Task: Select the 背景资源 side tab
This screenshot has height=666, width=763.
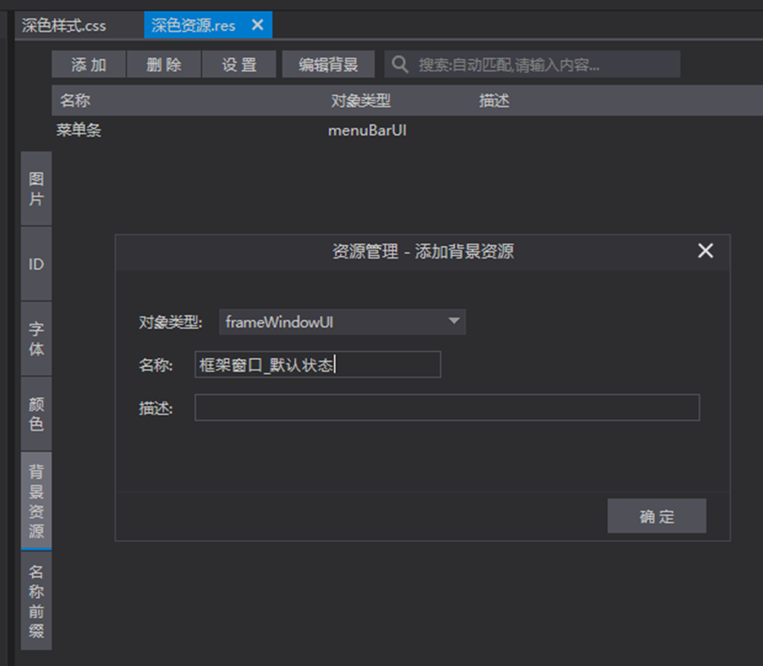Action: [36, 501]
